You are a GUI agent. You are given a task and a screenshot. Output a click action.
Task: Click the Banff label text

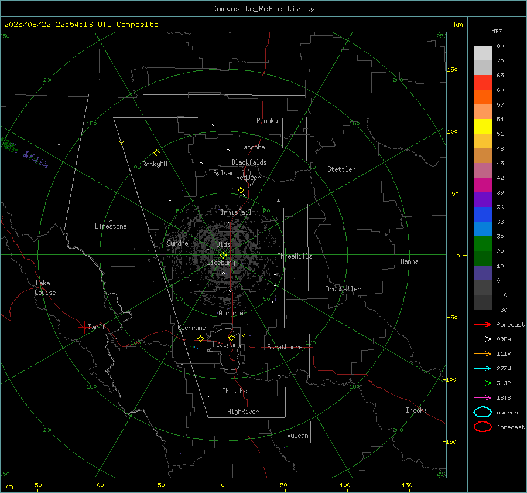pos(97,327)
